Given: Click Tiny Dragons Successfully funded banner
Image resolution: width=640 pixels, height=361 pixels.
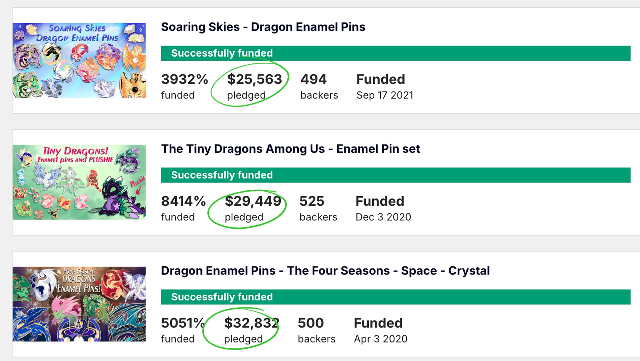Looking at the screenshot, I should click(x=395, y=175).
